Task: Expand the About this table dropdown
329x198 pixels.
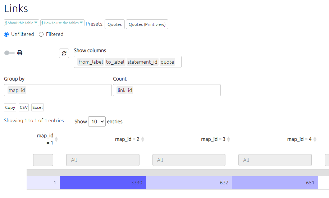Action: (x=22, y=23)
